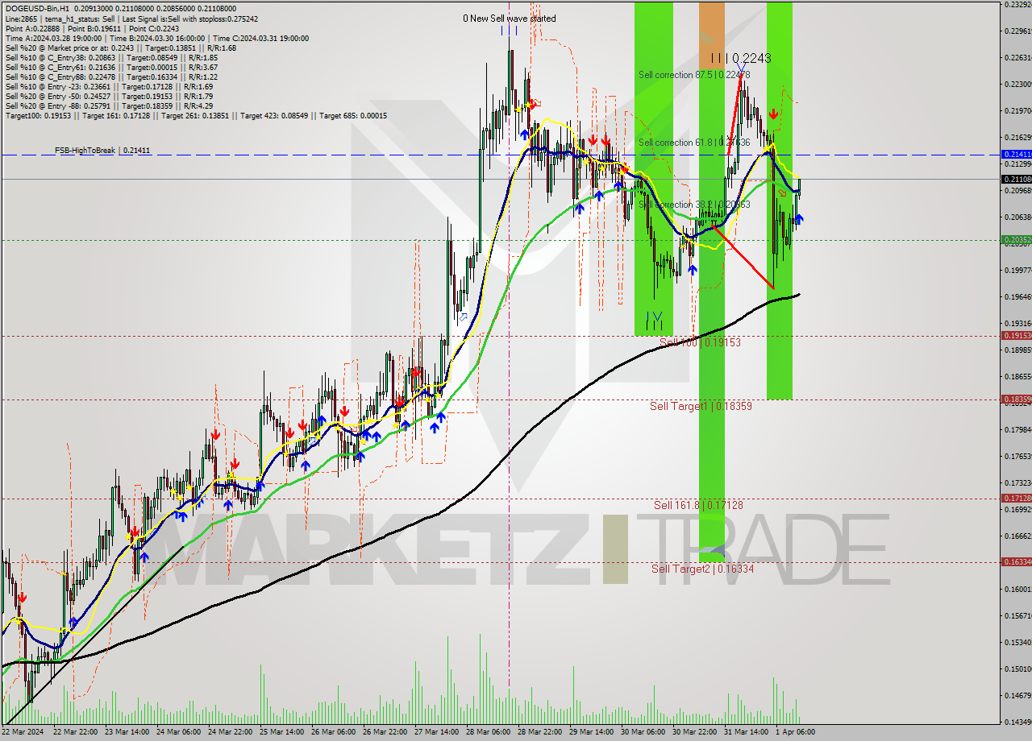The width and height of the screenshot is (1032, 741).
Task: Click 'Sell %20 @ Market price or at: 0.2243' line
Action: (x=120, y=48)
